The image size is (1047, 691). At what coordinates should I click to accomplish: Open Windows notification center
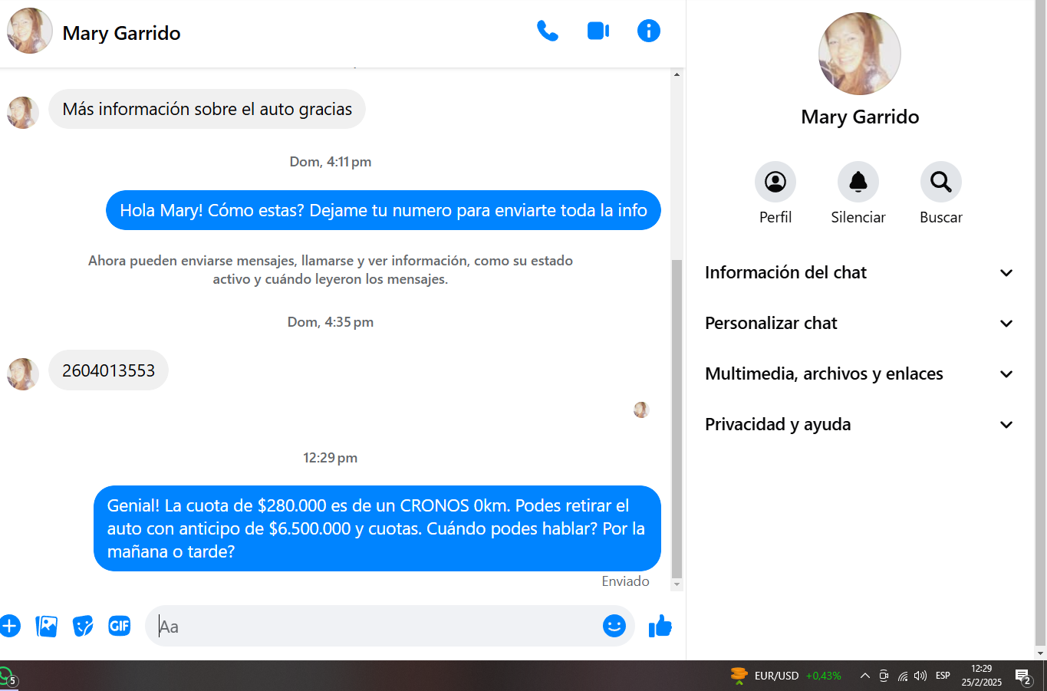coord(1023,676)
